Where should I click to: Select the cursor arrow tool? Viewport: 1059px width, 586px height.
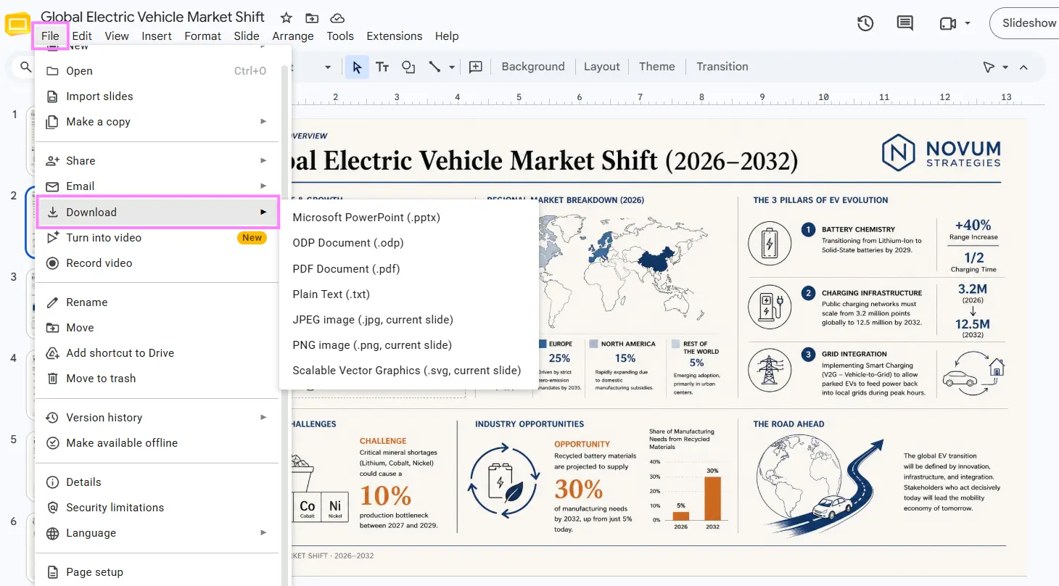tap(357, 67)
